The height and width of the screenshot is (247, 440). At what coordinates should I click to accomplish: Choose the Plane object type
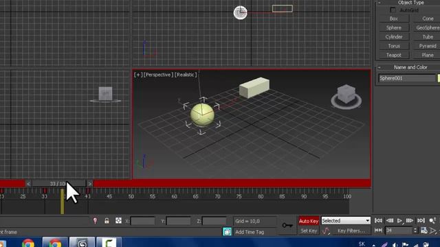pos(428,55)
